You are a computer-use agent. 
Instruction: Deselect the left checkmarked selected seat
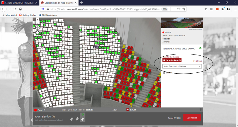click(95, 47)
